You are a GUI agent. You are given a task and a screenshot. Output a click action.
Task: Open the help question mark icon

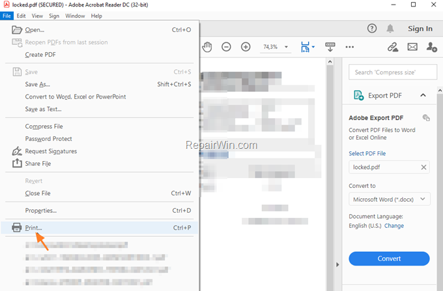[x=372, y=28]
